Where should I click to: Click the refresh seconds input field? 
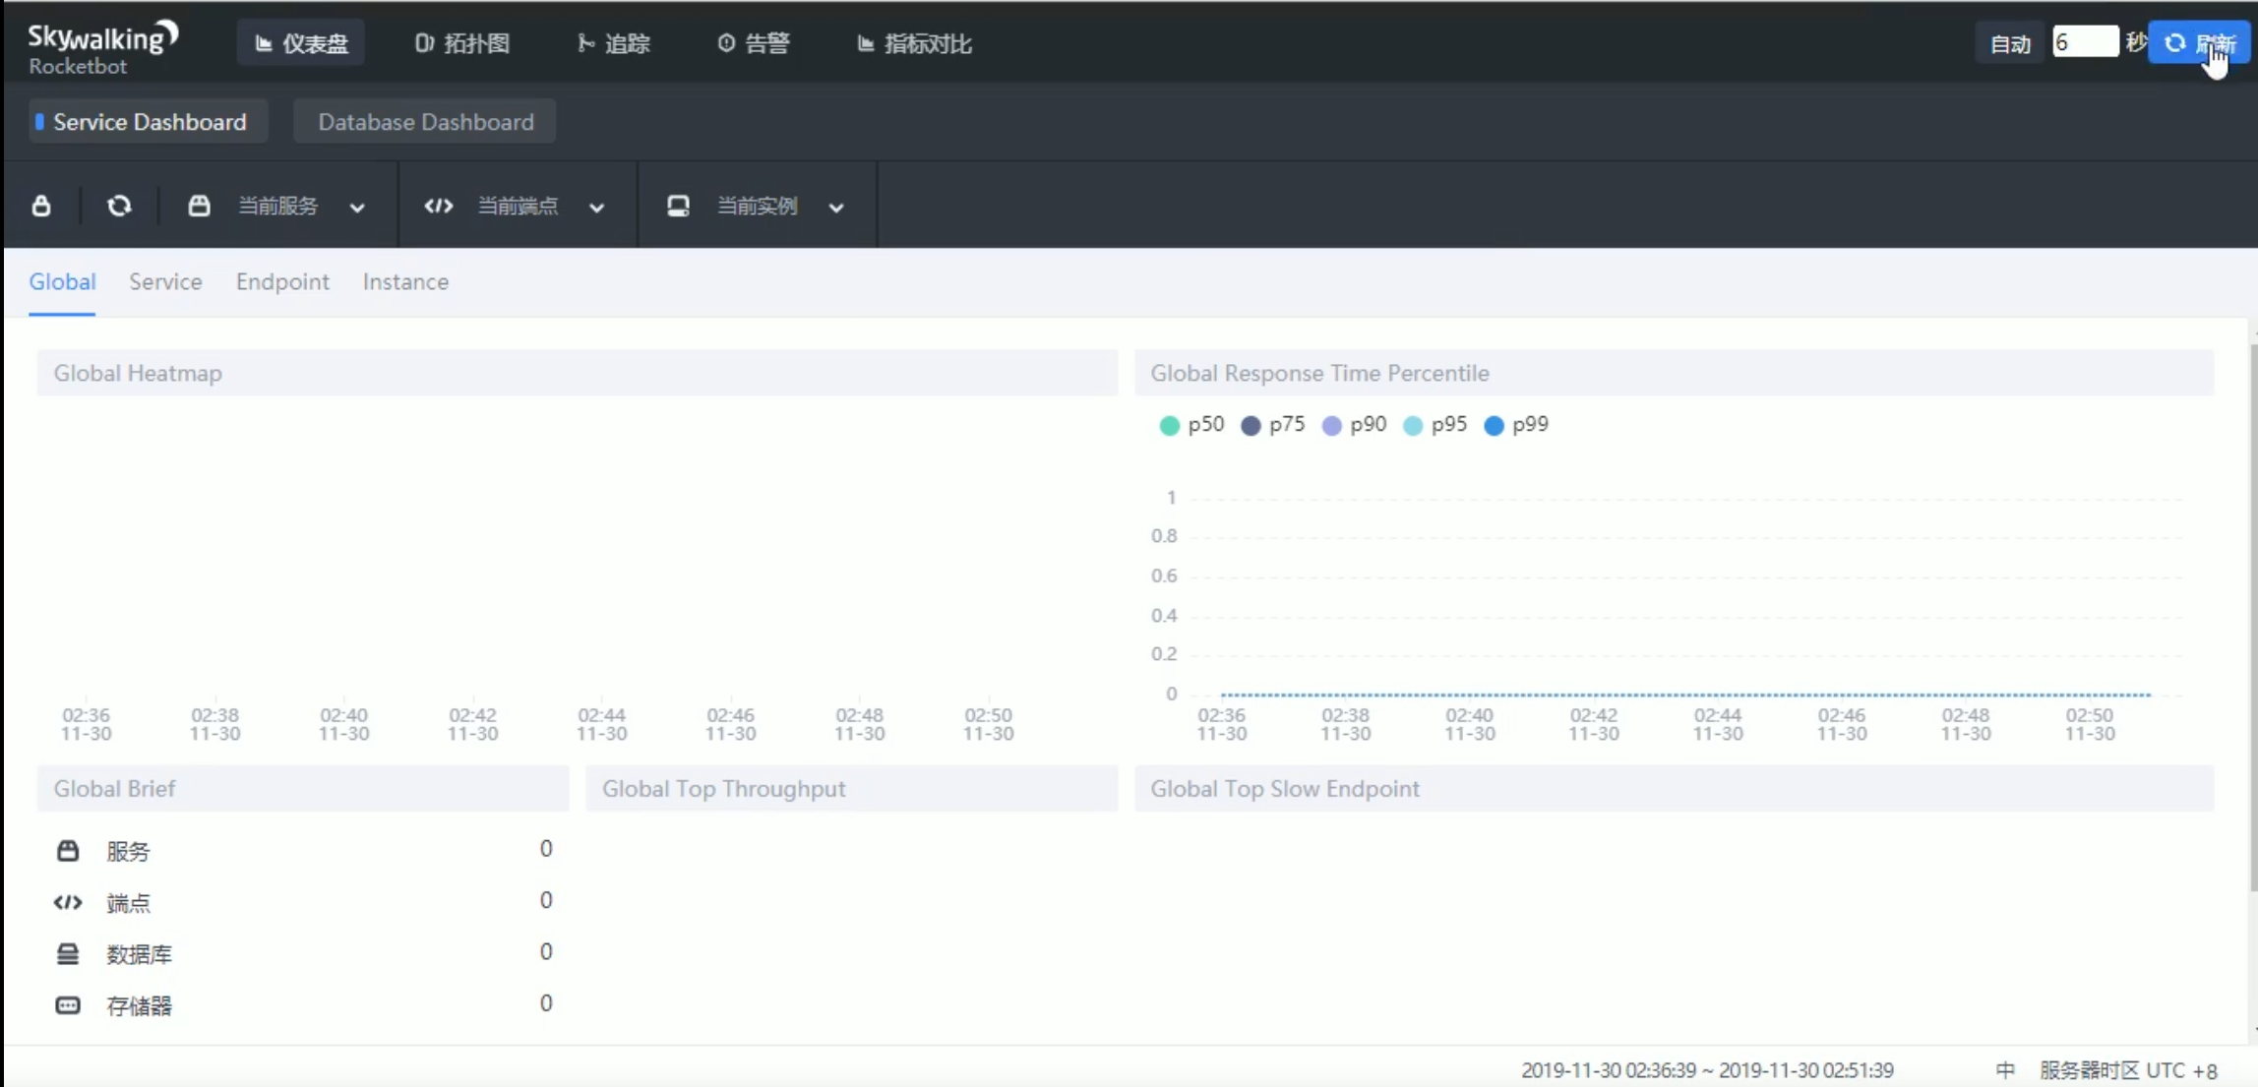[2084, 42]
